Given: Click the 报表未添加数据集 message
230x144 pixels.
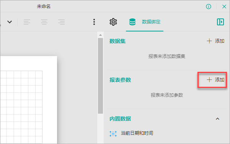Looking at the screenshot, I should [x=167, y=56].
